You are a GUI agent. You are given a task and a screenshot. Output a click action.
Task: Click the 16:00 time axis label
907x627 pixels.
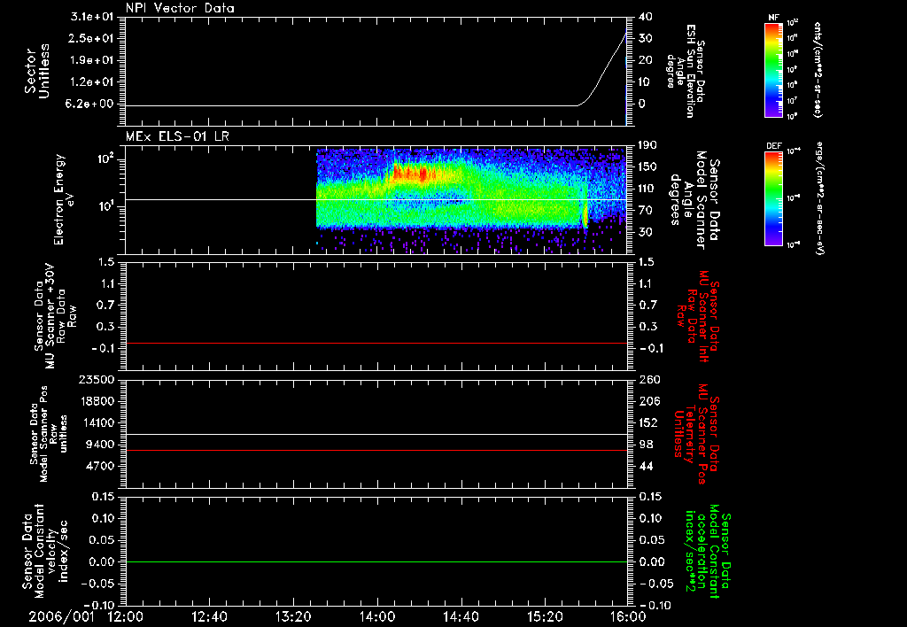pyautogui.click(x=628, y=617)
